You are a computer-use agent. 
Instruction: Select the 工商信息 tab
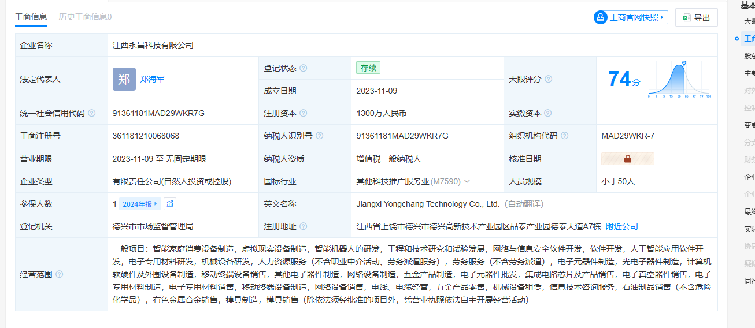click(x=31, y=17)
